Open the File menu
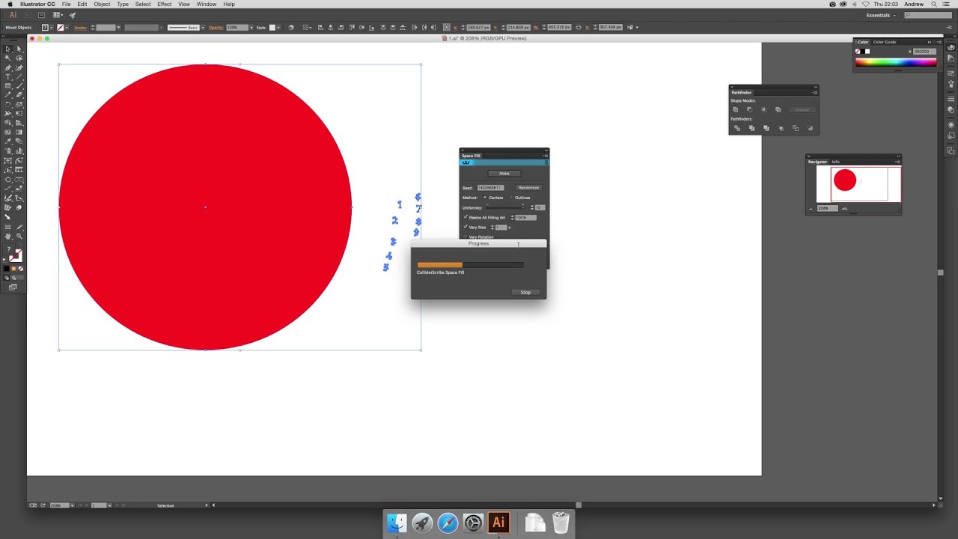This screenshot has width=958, height=539. point(66,4)
